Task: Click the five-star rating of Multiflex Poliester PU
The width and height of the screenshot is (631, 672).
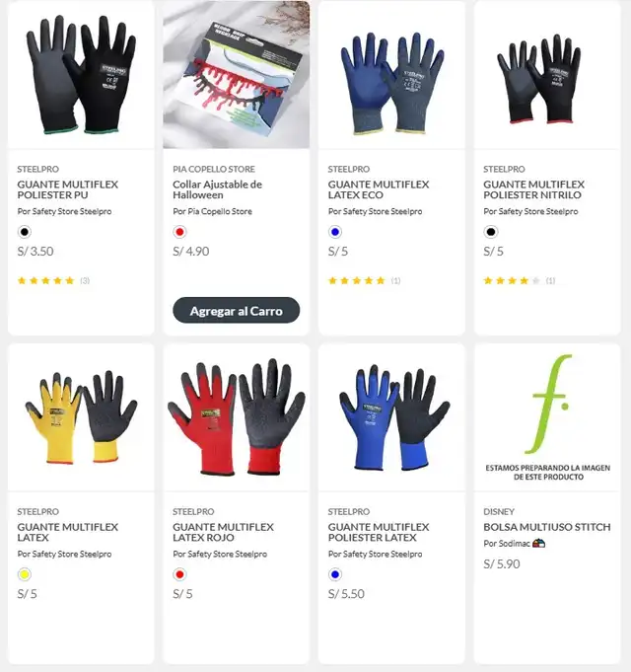Action: coord(45,280)
